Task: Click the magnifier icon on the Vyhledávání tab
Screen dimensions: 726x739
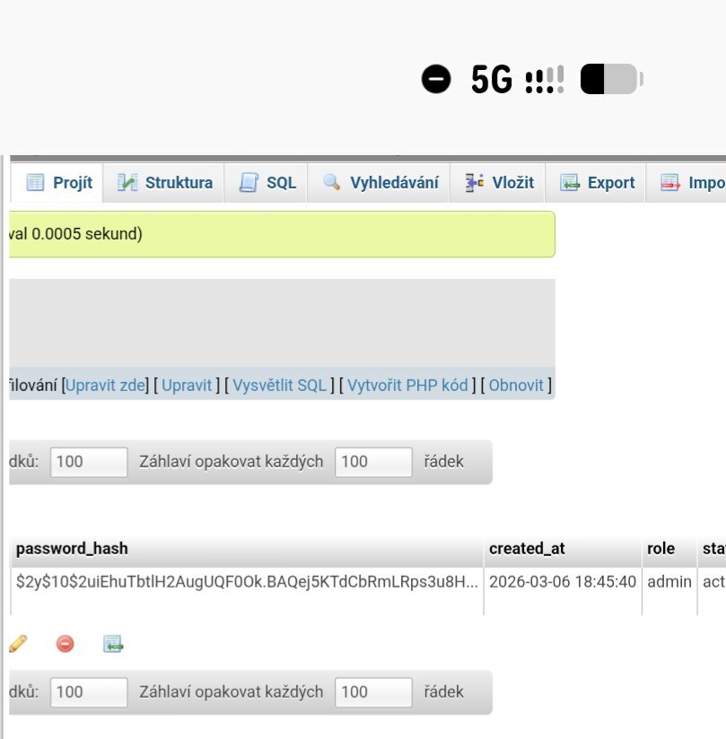Action: [x=332, y=183]
